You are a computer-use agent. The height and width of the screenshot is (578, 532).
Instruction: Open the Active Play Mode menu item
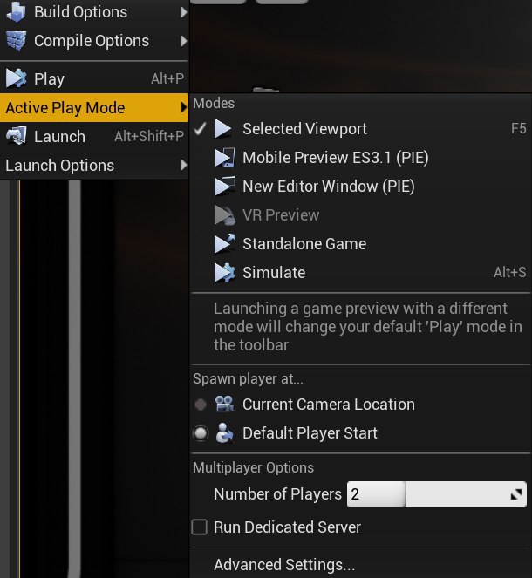[x=94, y=107]
